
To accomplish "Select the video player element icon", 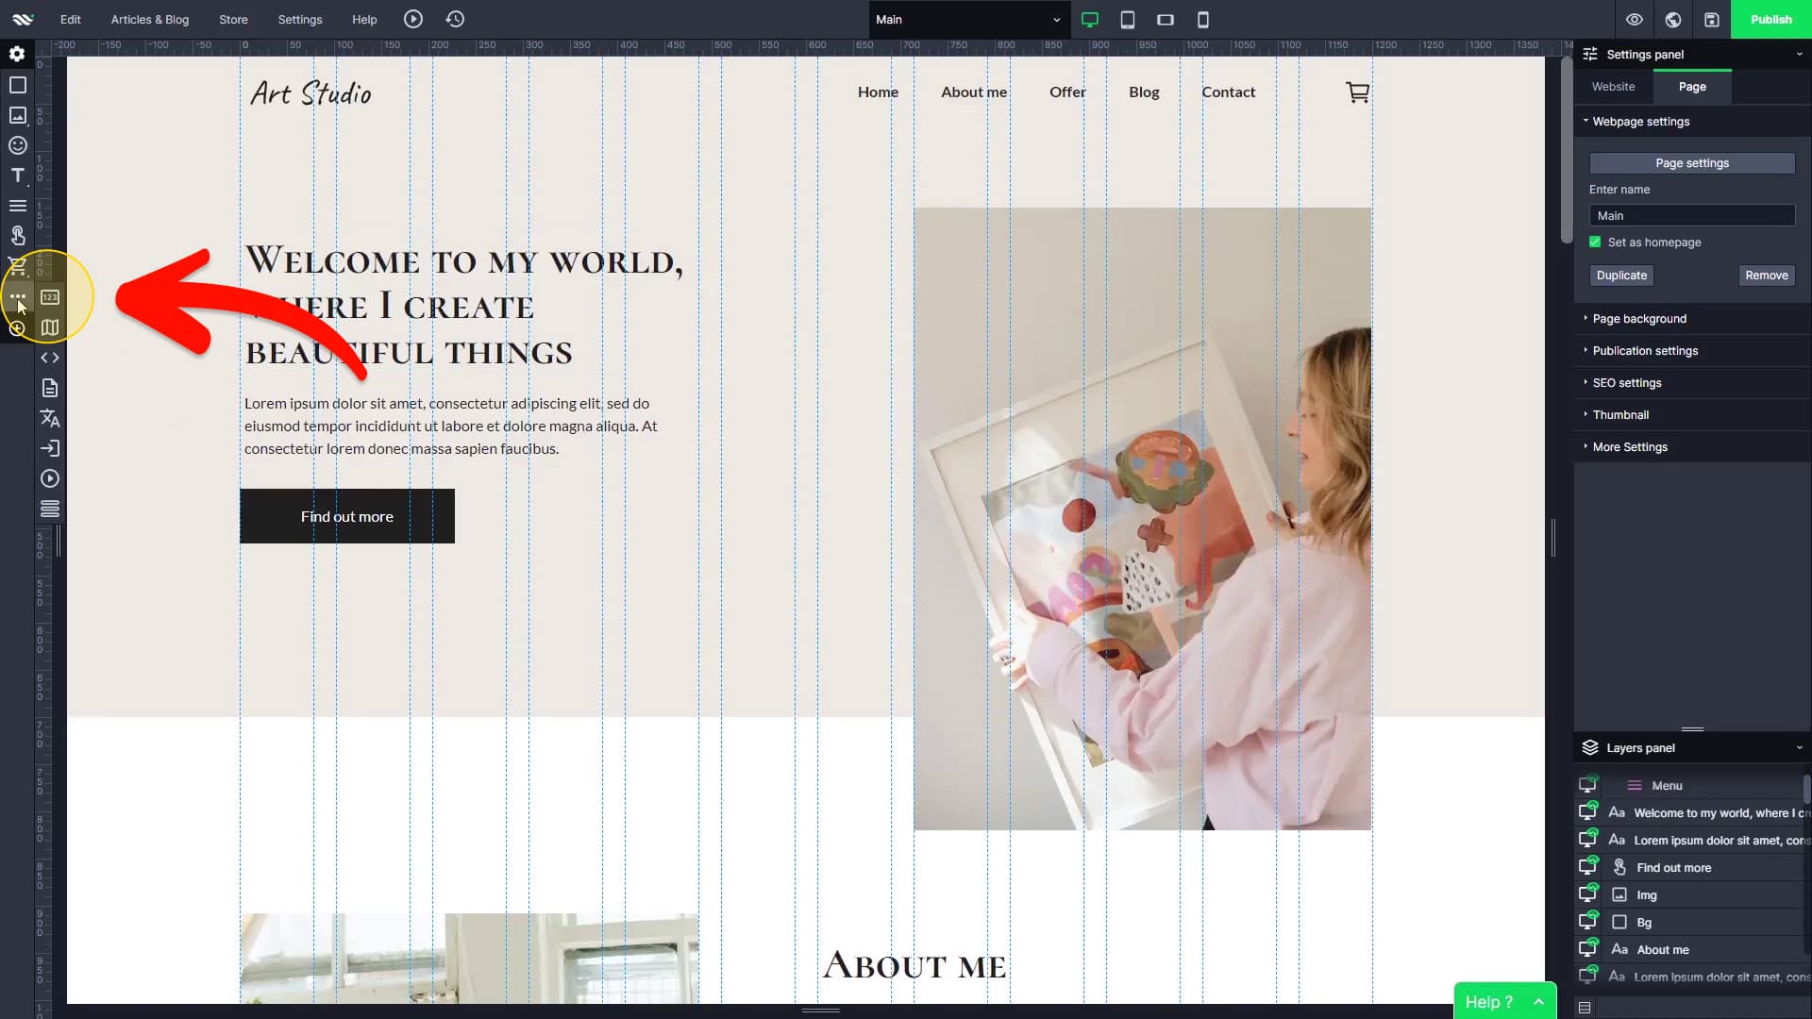I will coord(50,478).
